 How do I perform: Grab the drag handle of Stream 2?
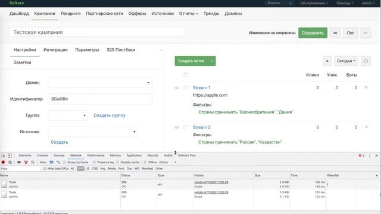[177, 127]
